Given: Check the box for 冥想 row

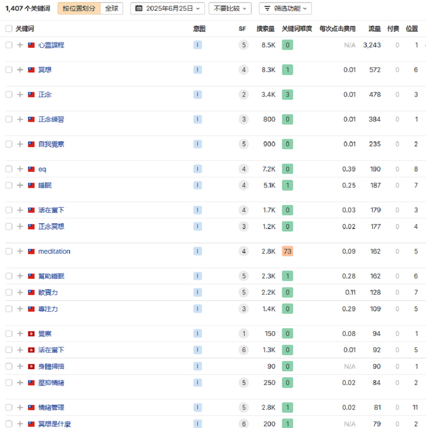Looking at the screenshot, I should pyautogui.click(x=9, y=70).
